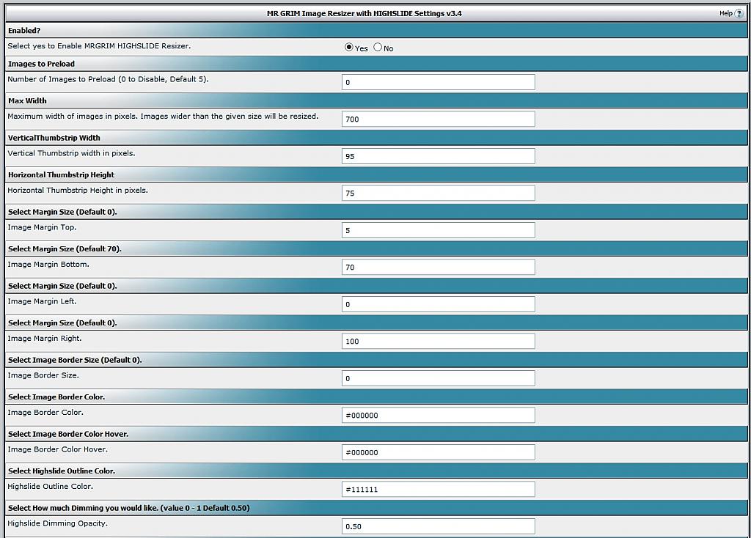Click the 'VerticalThumbstrip Width' section heading
The height and width of the screenshot is (538, 751).
[x=54, y=138]
